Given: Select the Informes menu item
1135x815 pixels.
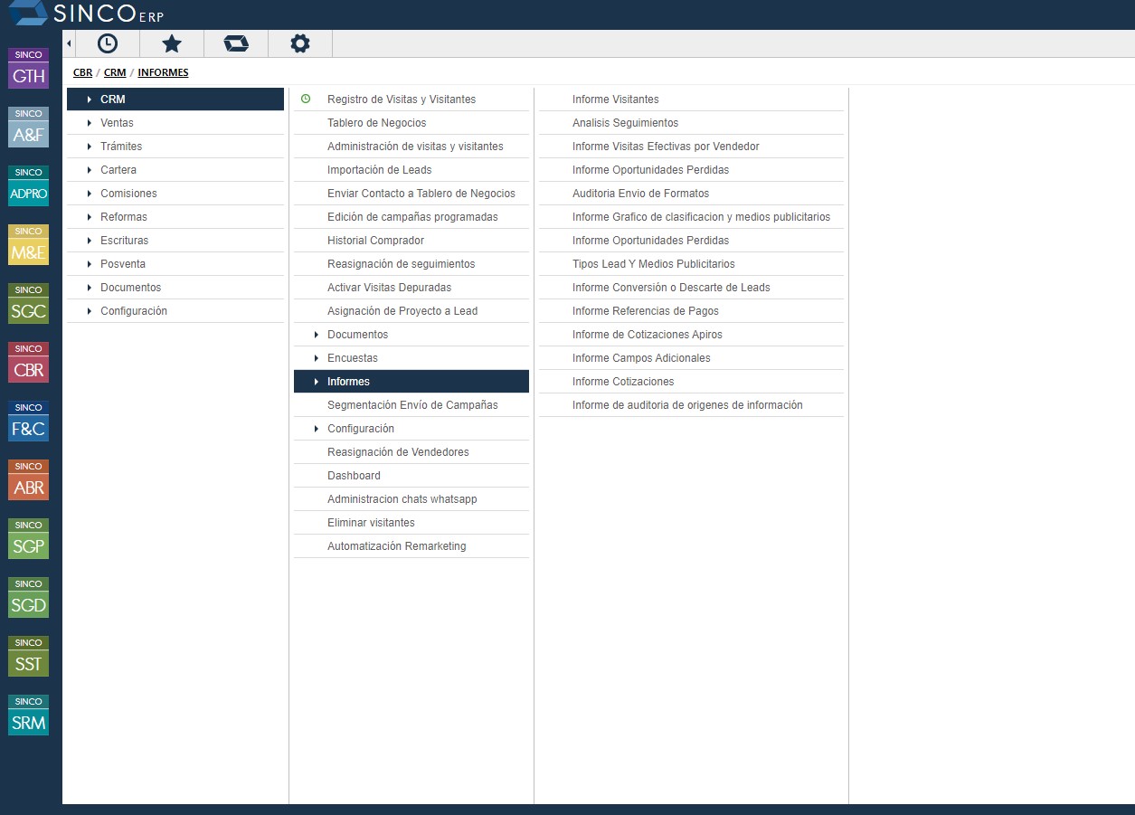Looking at the screenshot, I should point(350,381).
